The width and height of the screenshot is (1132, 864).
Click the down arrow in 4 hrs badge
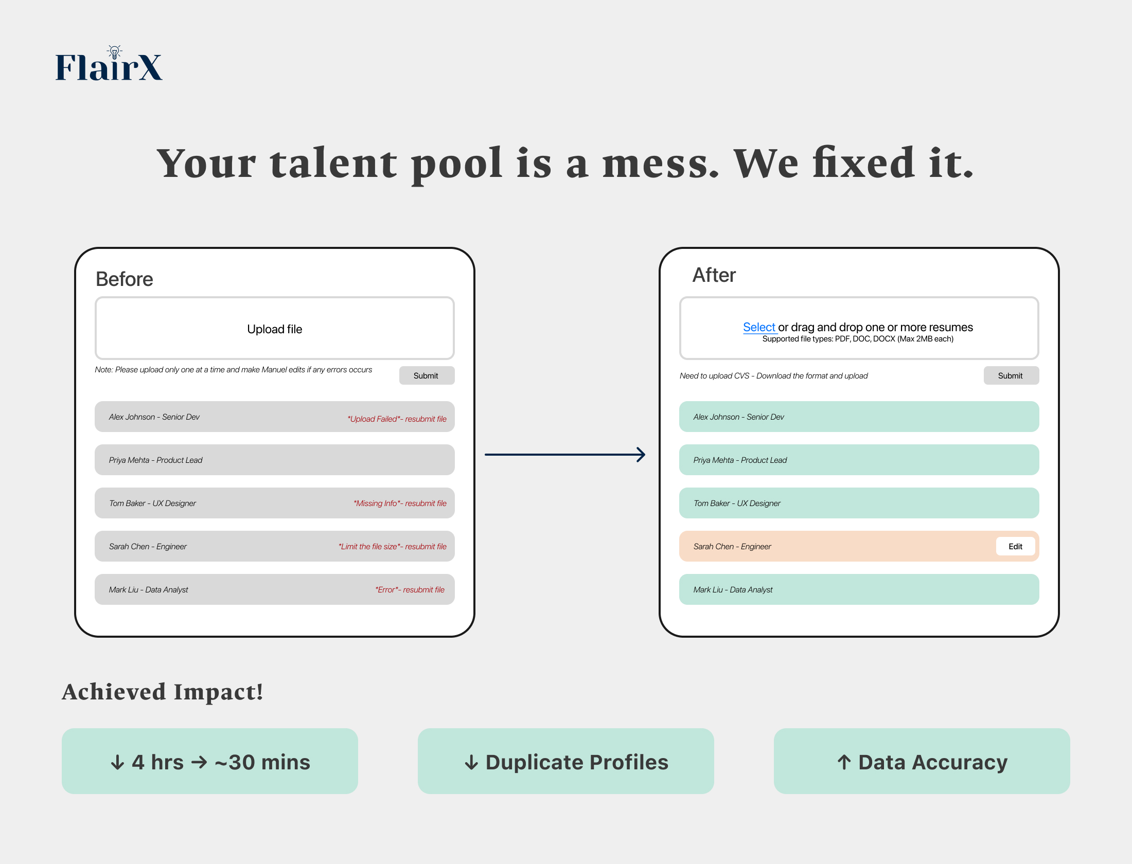click(117, 762)
